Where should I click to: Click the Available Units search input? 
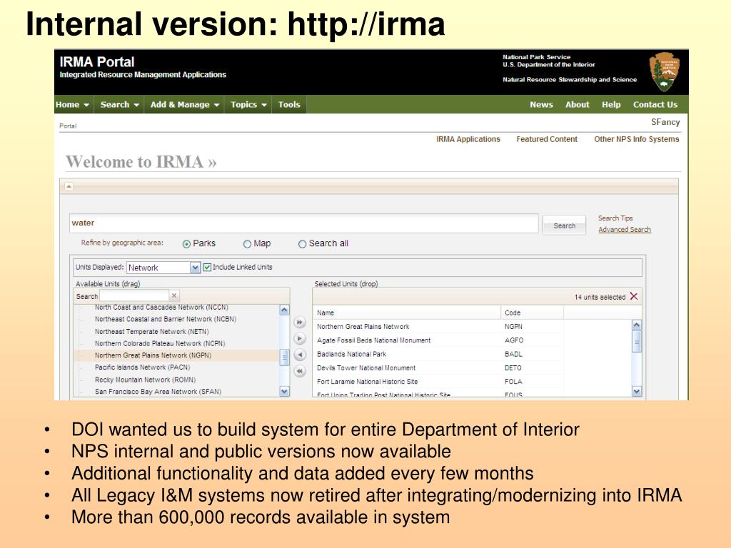(134, 296)
